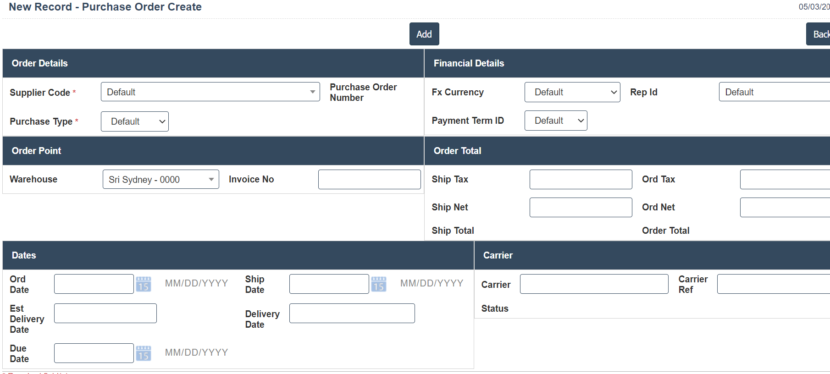Focus the Est Delivery Date field
Viewport: 830px width, 374px height.
105,313
